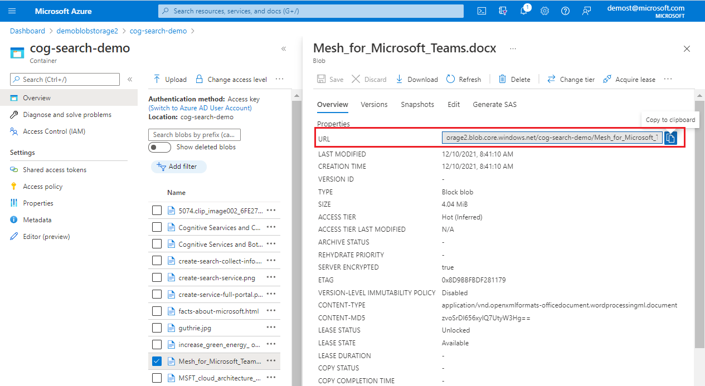This screenshot has height=386, width=705.
Task: Toggle Show deleted blobs switch
Action: pyautogui.click(x=159, y=147)
